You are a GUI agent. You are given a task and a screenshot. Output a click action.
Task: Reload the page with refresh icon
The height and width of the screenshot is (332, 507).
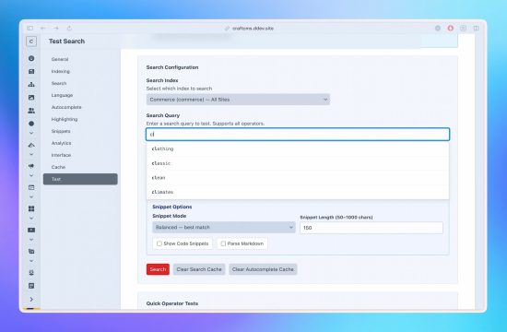[x=69, y=29]
